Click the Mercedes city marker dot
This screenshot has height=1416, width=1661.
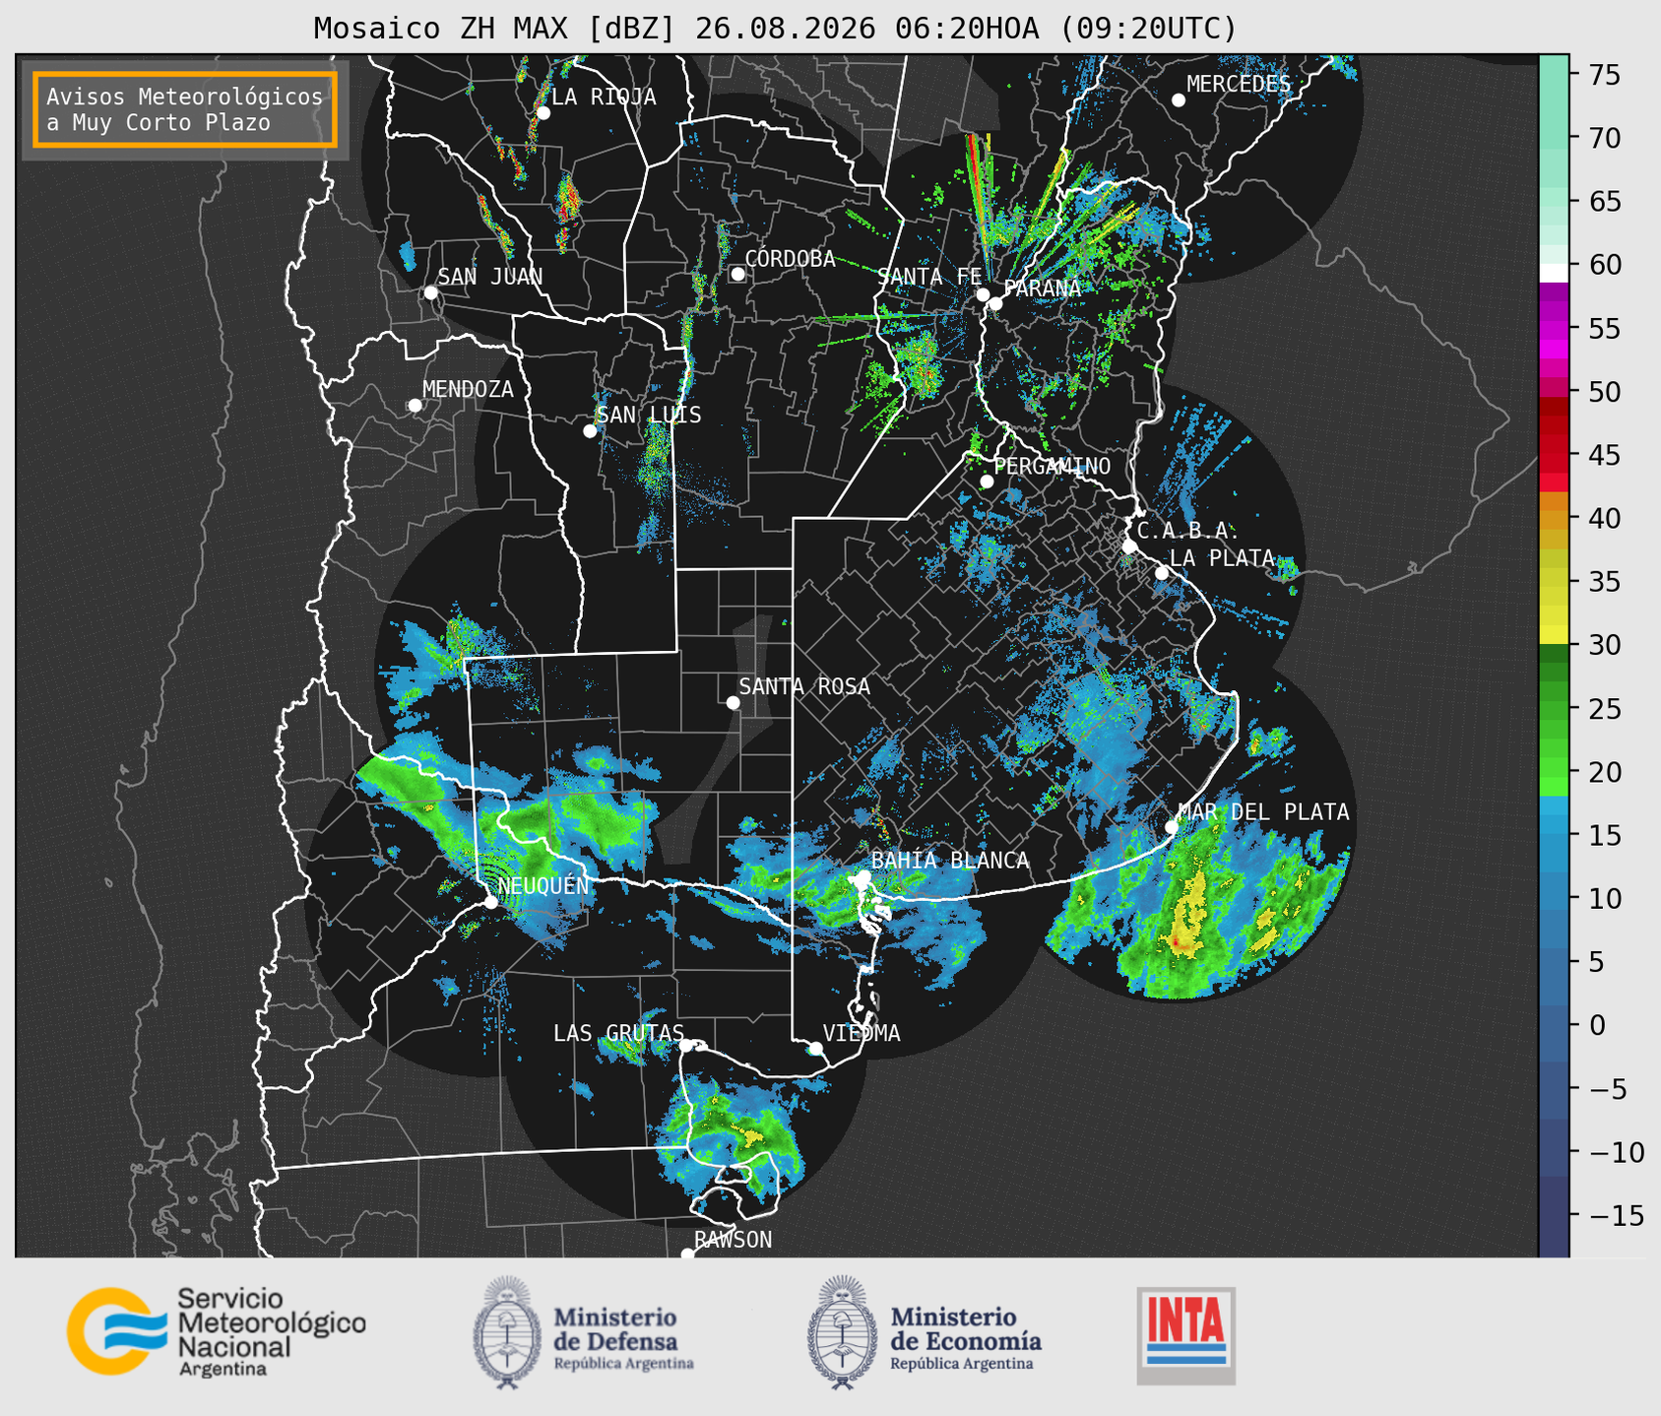coord(1178,100)
